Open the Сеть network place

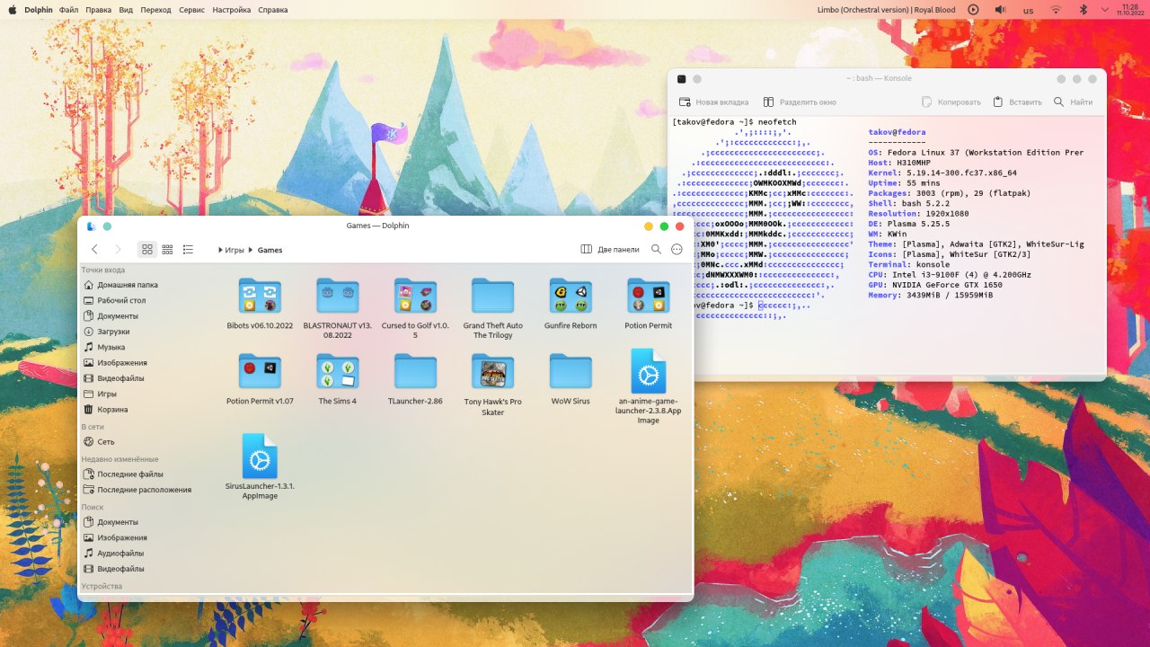[x=105, y=442]
